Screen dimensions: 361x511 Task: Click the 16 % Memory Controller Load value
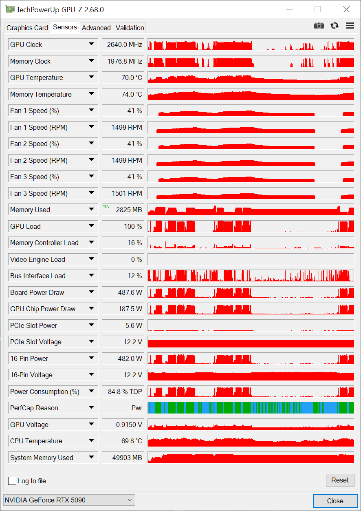(123, 243)
